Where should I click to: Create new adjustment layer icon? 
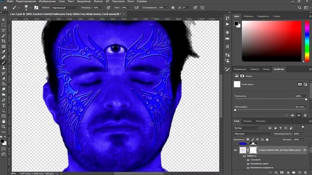[x=288, y=173]
